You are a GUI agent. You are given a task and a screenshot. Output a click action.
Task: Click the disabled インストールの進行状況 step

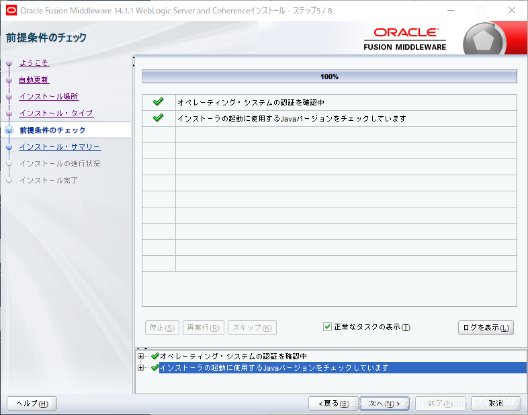pos(60,164)
